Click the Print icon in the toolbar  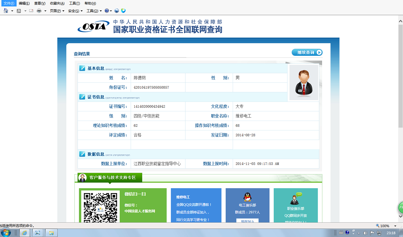[x=39, y=11]
